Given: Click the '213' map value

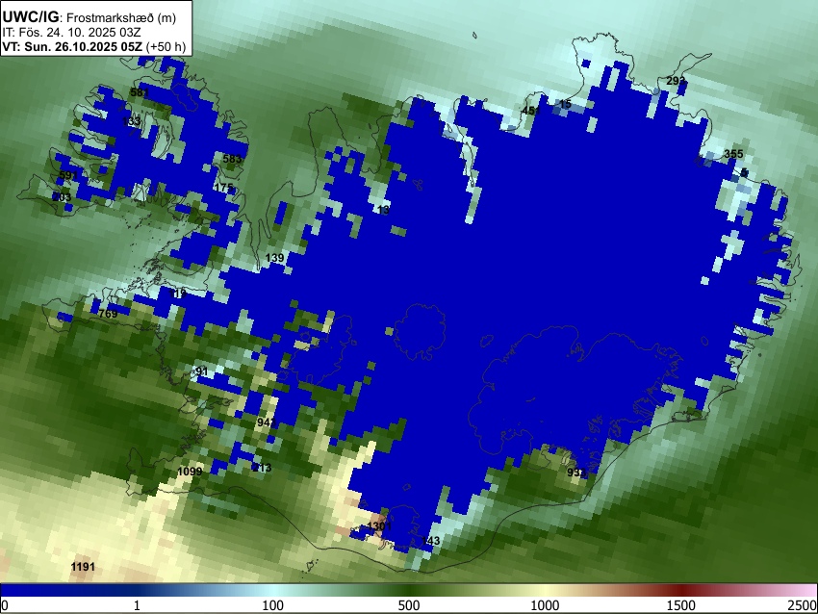Looking at the screenshot, I should tap(263, 468).
